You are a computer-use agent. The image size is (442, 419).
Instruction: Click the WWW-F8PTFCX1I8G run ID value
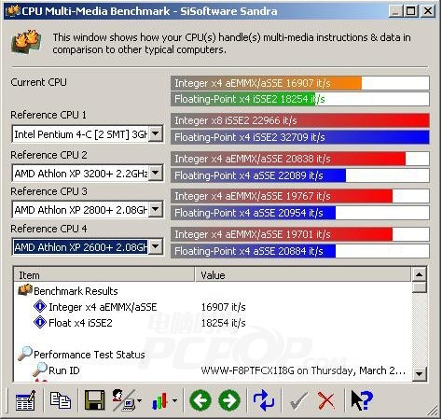coord(303,370)
